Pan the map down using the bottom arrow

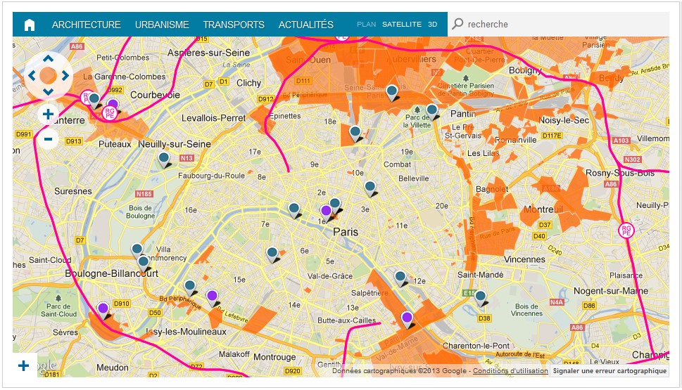[x=48, y=91]
